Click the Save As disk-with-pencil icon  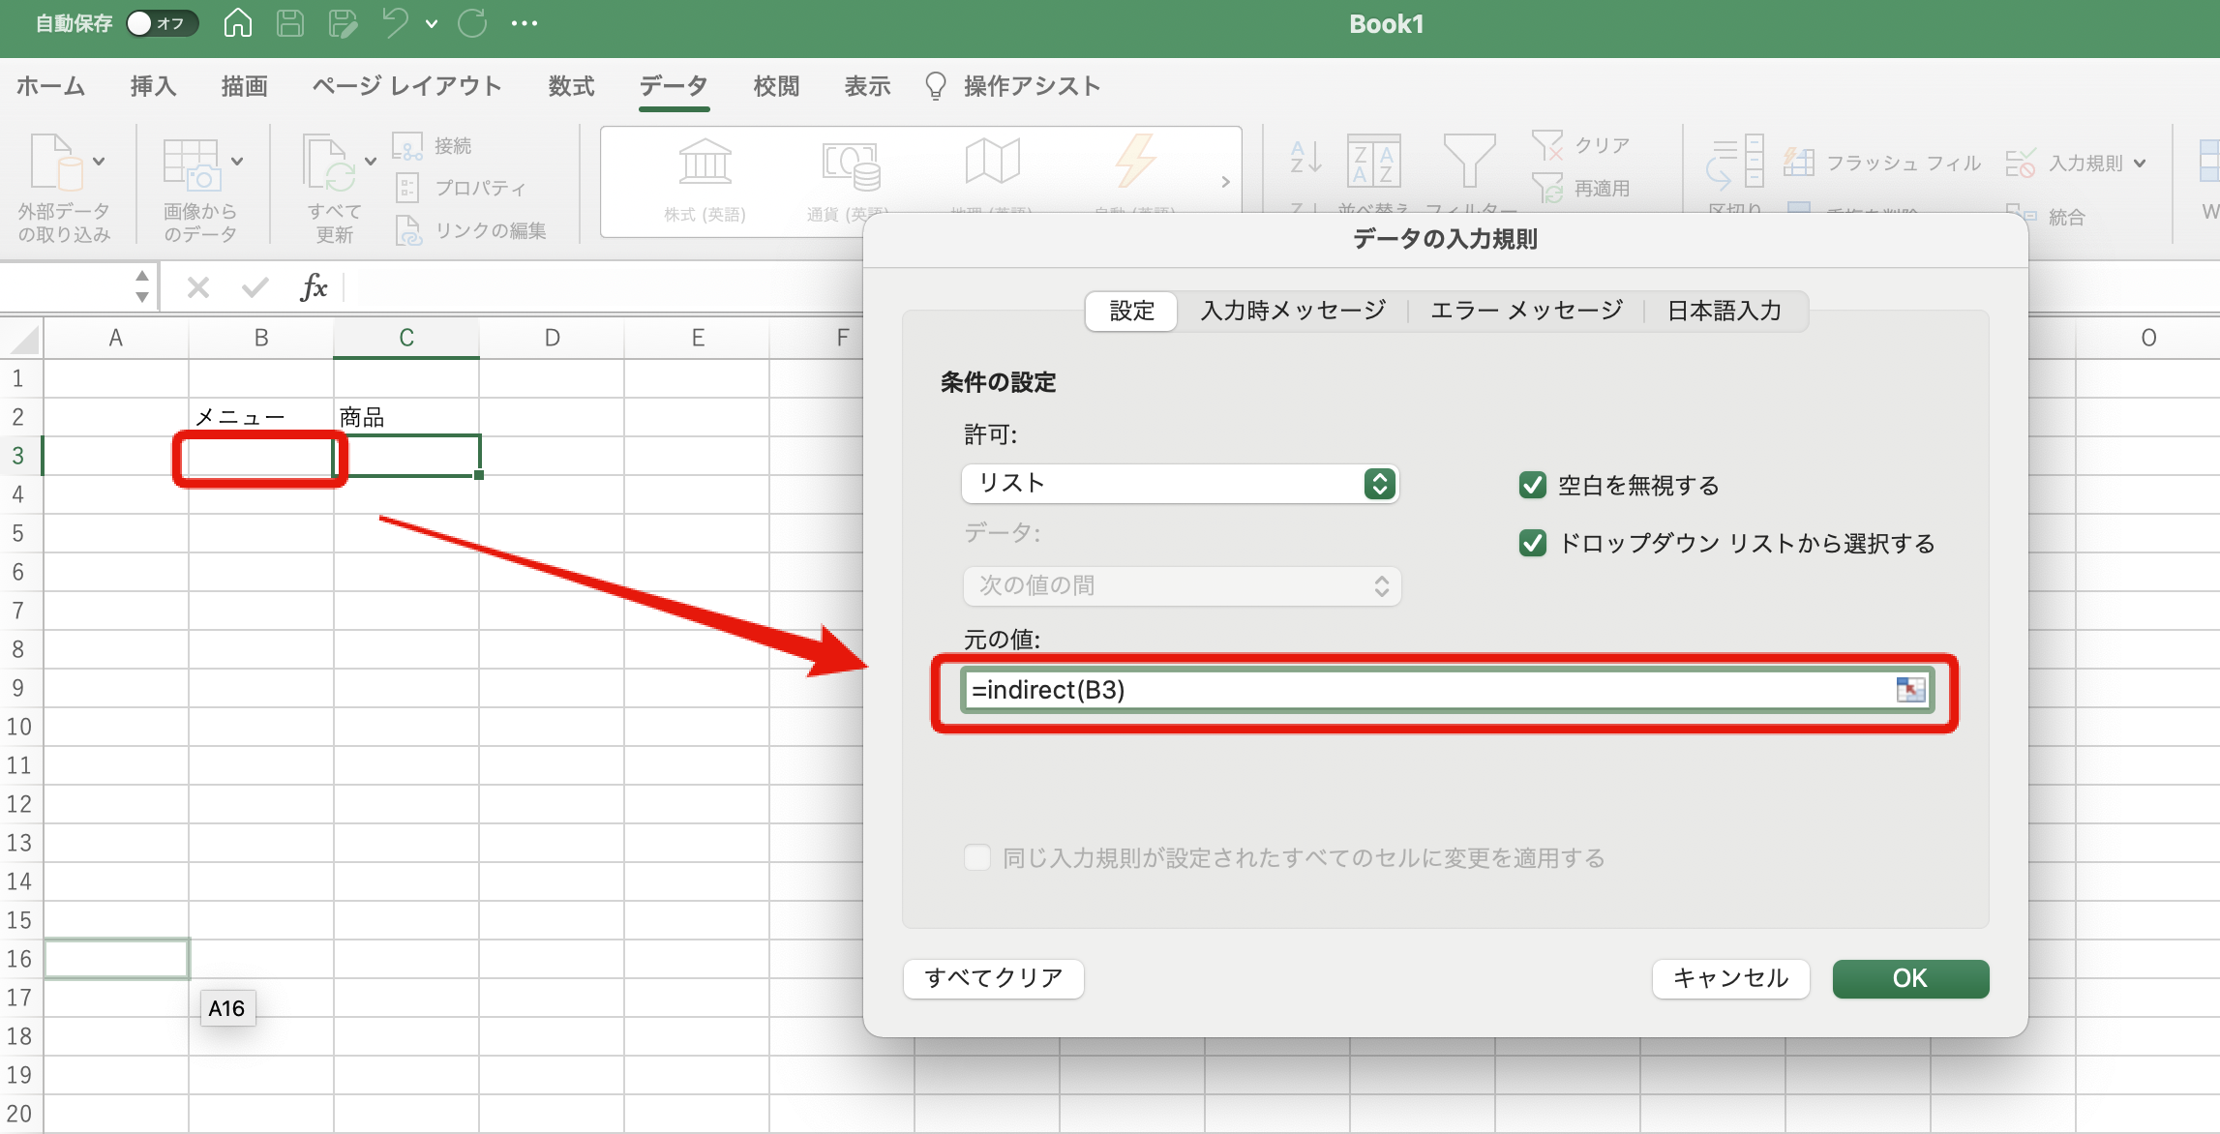[x=343, y=23]
